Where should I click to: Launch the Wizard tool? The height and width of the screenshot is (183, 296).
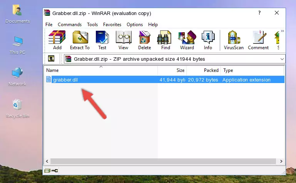[187, 40]
